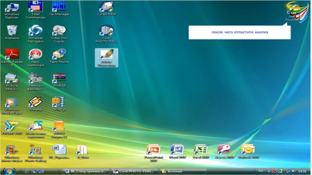Select the ABBYY Lingvo shortcut
Viewport: 312px width, 175px height.
pos(59,130)
